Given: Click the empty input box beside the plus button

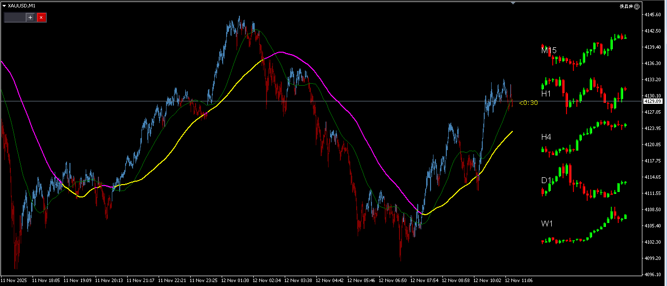Looking at the screenshot, I should (x=15, y=17).
